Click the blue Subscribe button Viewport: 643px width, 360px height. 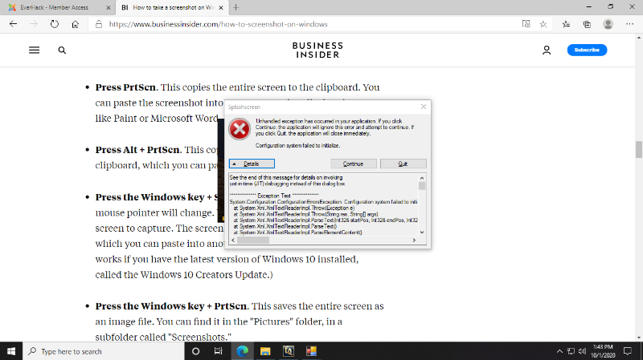coord(587,50)
